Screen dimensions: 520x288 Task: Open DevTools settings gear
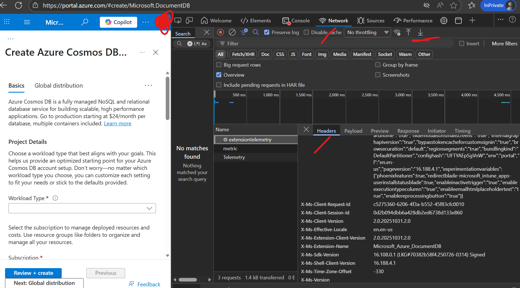pos(444,20)
